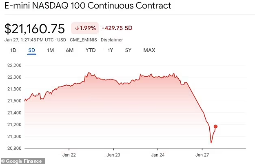255x164 pixels.
Task: Select the 1D time range tab
Action: click(13, 50)
